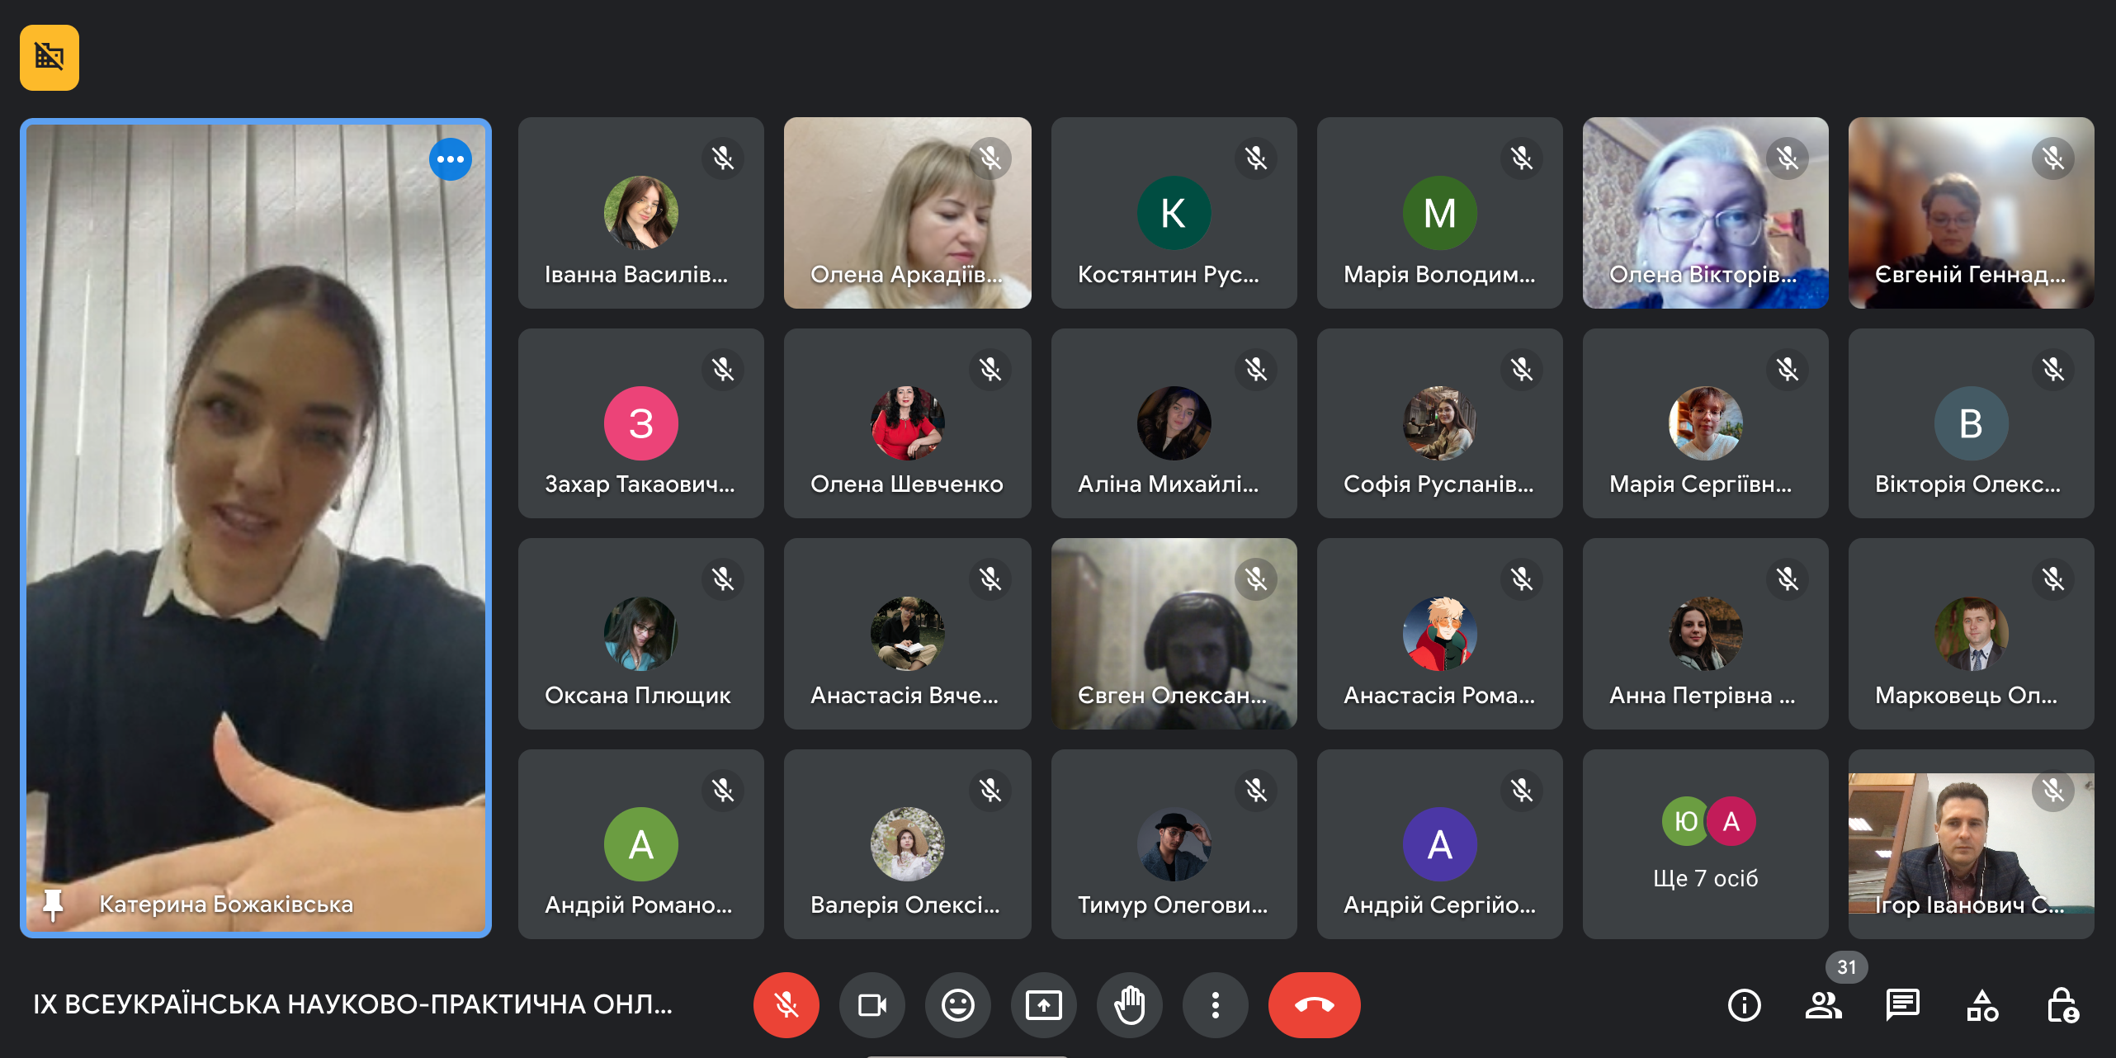Image resolution: width=2116 pixels, height=1058 pixels.
Task: Unmute the microphone in the bottom bar
Action: point(786,1004)
